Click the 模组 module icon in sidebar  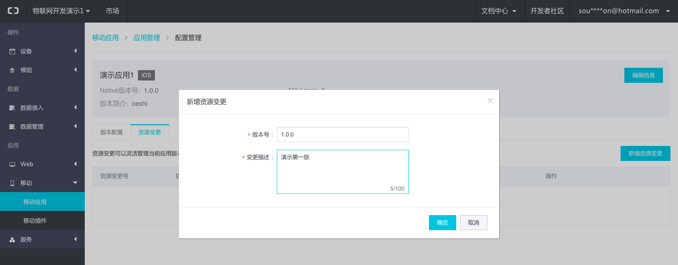(12, 70)
